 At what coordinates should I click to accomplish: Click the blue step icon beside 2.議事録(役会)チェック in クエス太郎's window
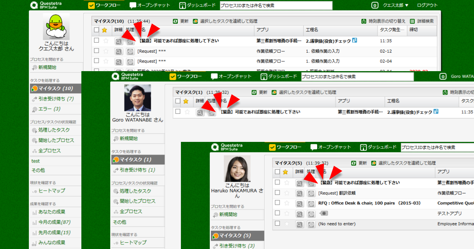[x=355, y=40]
